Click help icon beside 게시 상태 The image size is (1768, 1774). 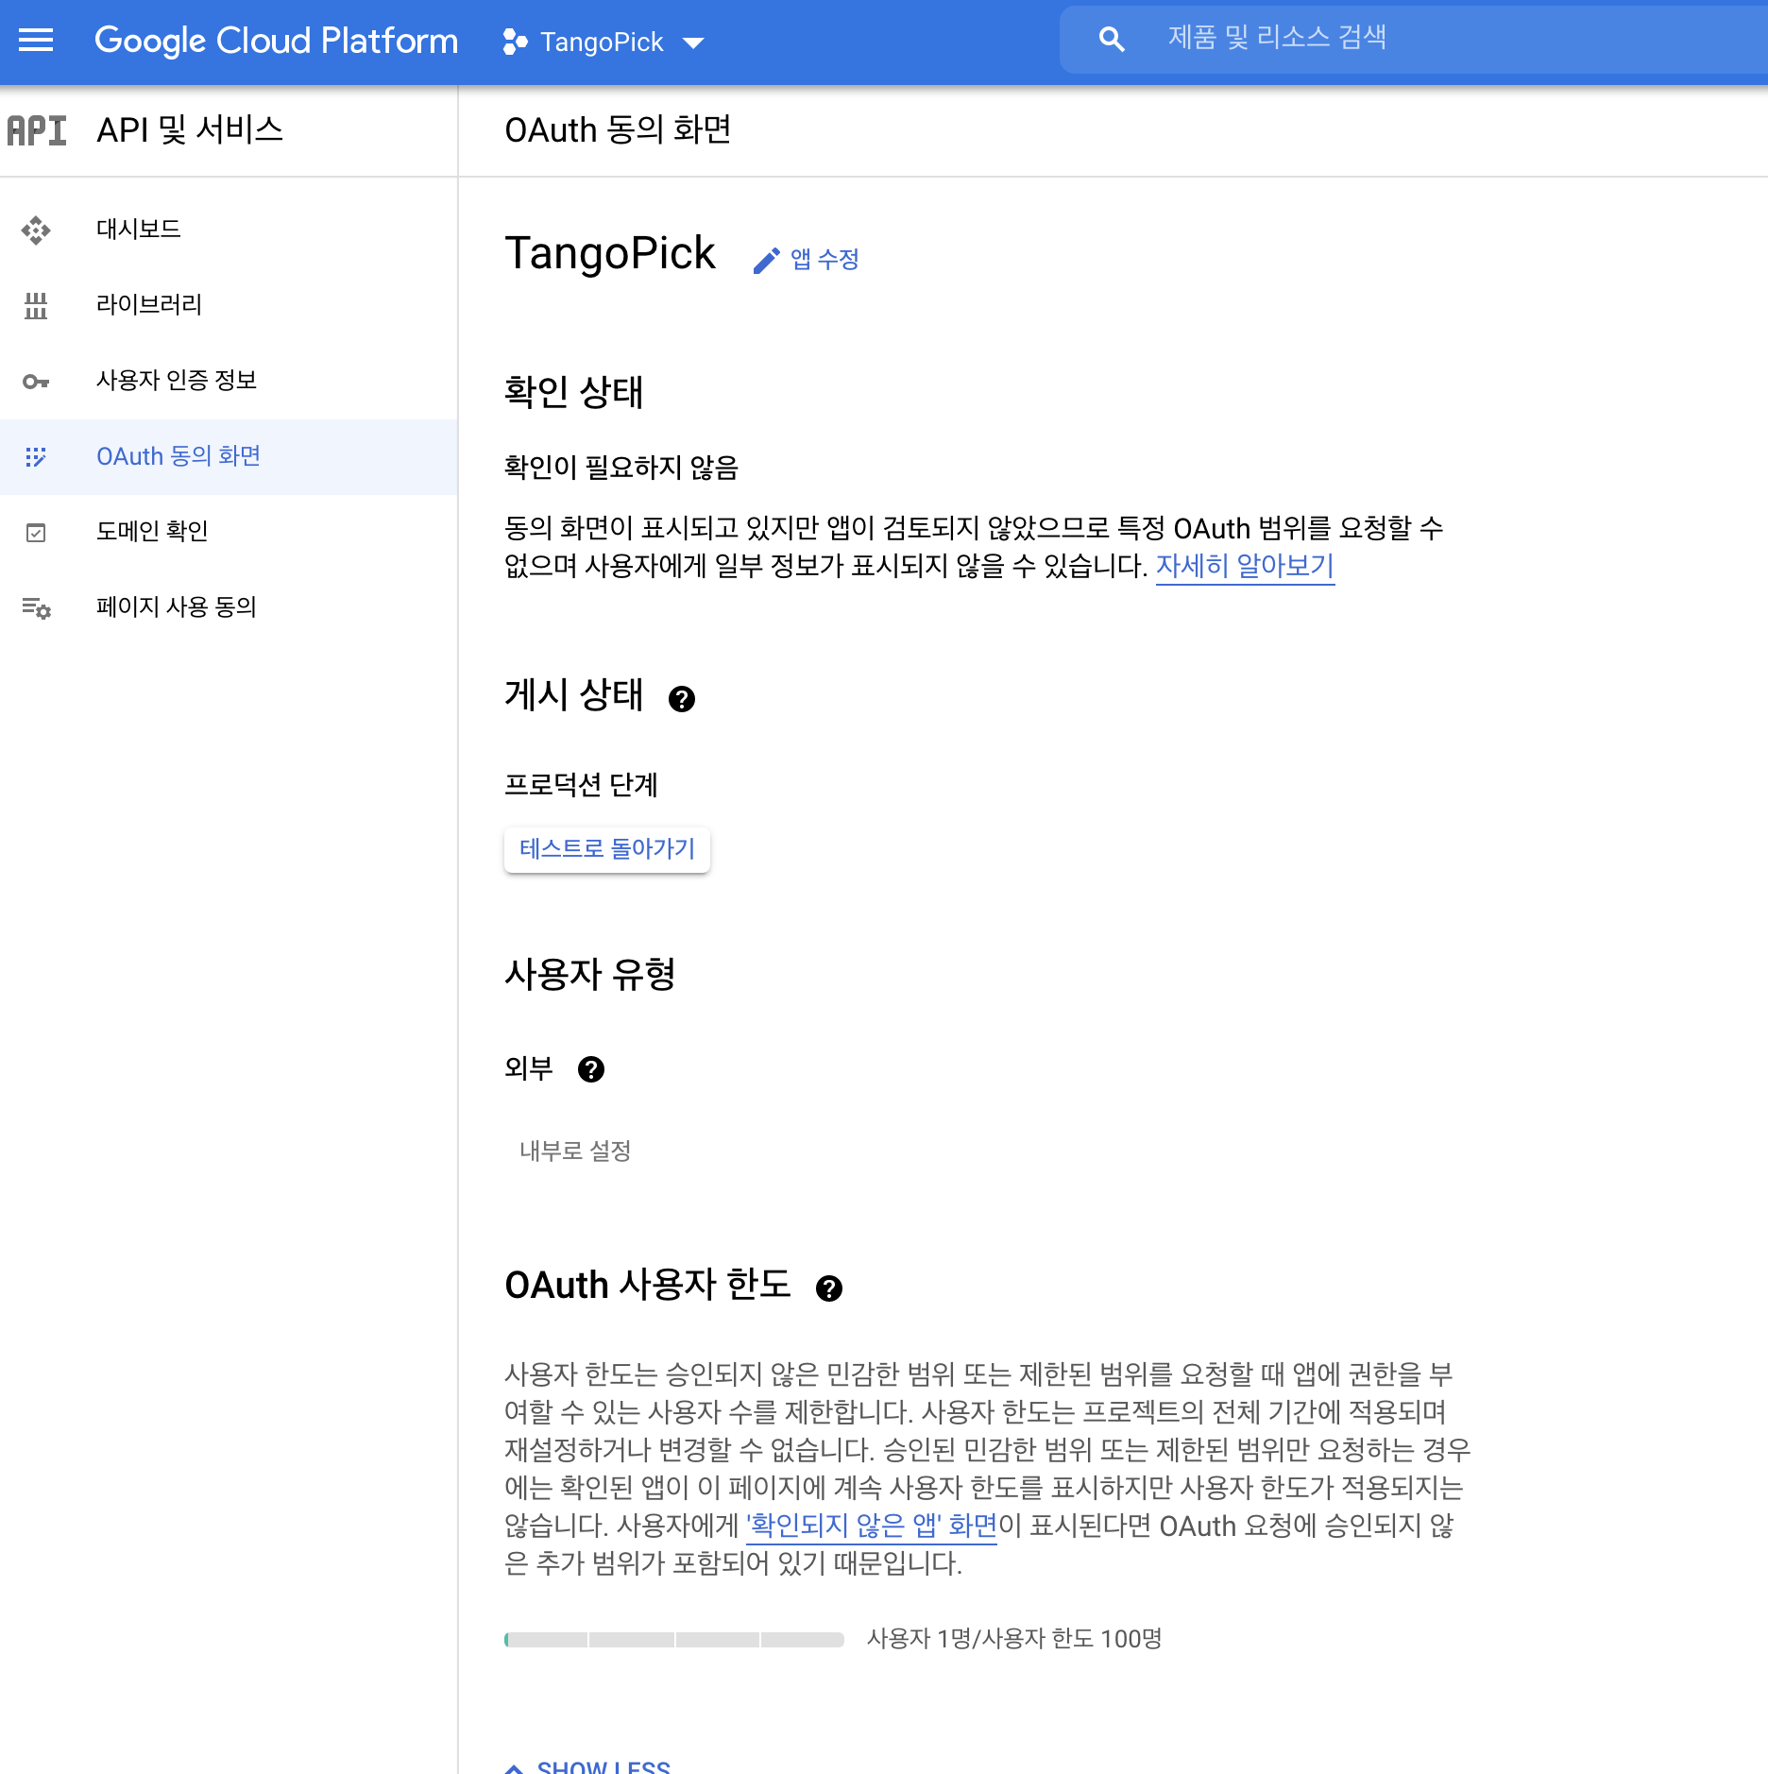682,699
